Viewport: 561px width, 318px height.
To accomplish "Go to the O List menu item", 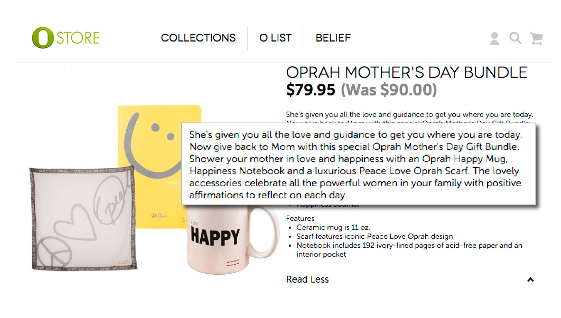I will pyautogui.click(x=275, y=38).
